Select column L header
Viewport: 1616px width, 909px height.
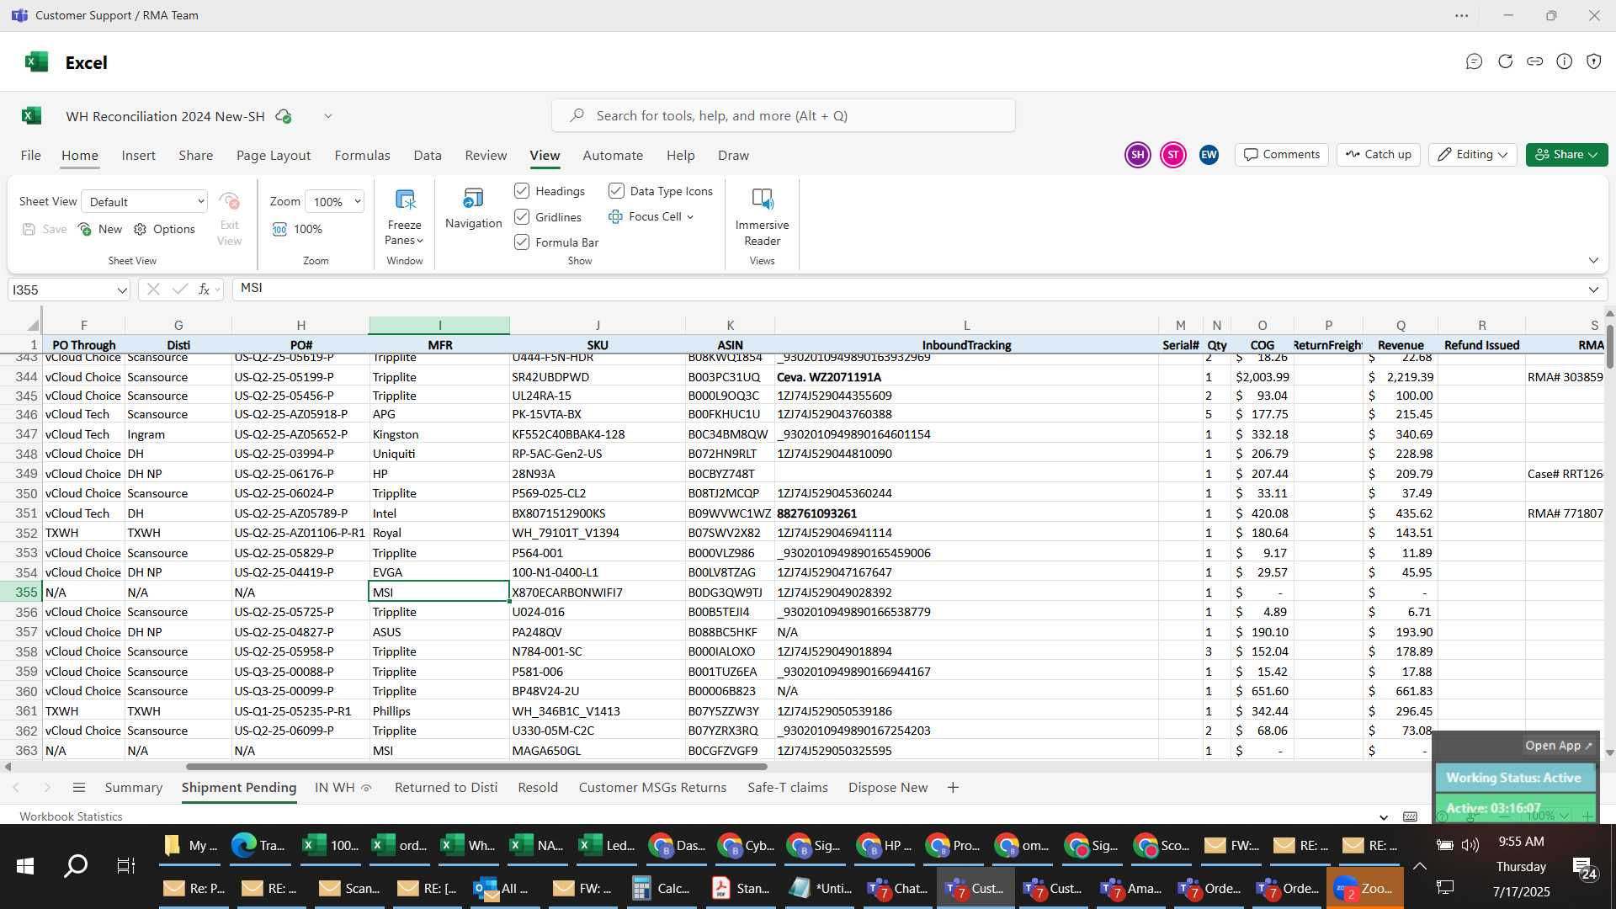pyautogui.click(x=966, y=325)
